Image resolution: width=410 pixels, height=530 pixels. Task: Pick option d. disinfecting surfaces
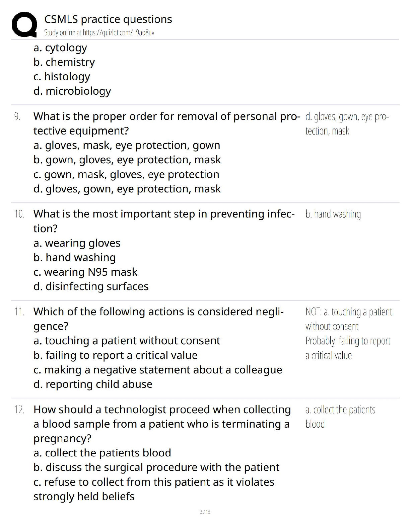(x=91, y=287)
